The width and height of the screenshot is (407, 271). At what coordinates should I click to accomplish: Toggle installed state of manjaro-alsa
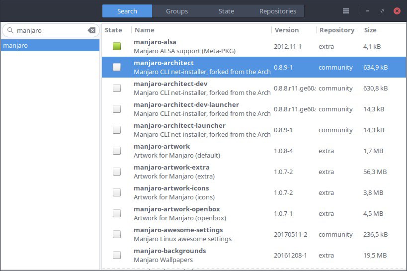click(x=117, y=46)
